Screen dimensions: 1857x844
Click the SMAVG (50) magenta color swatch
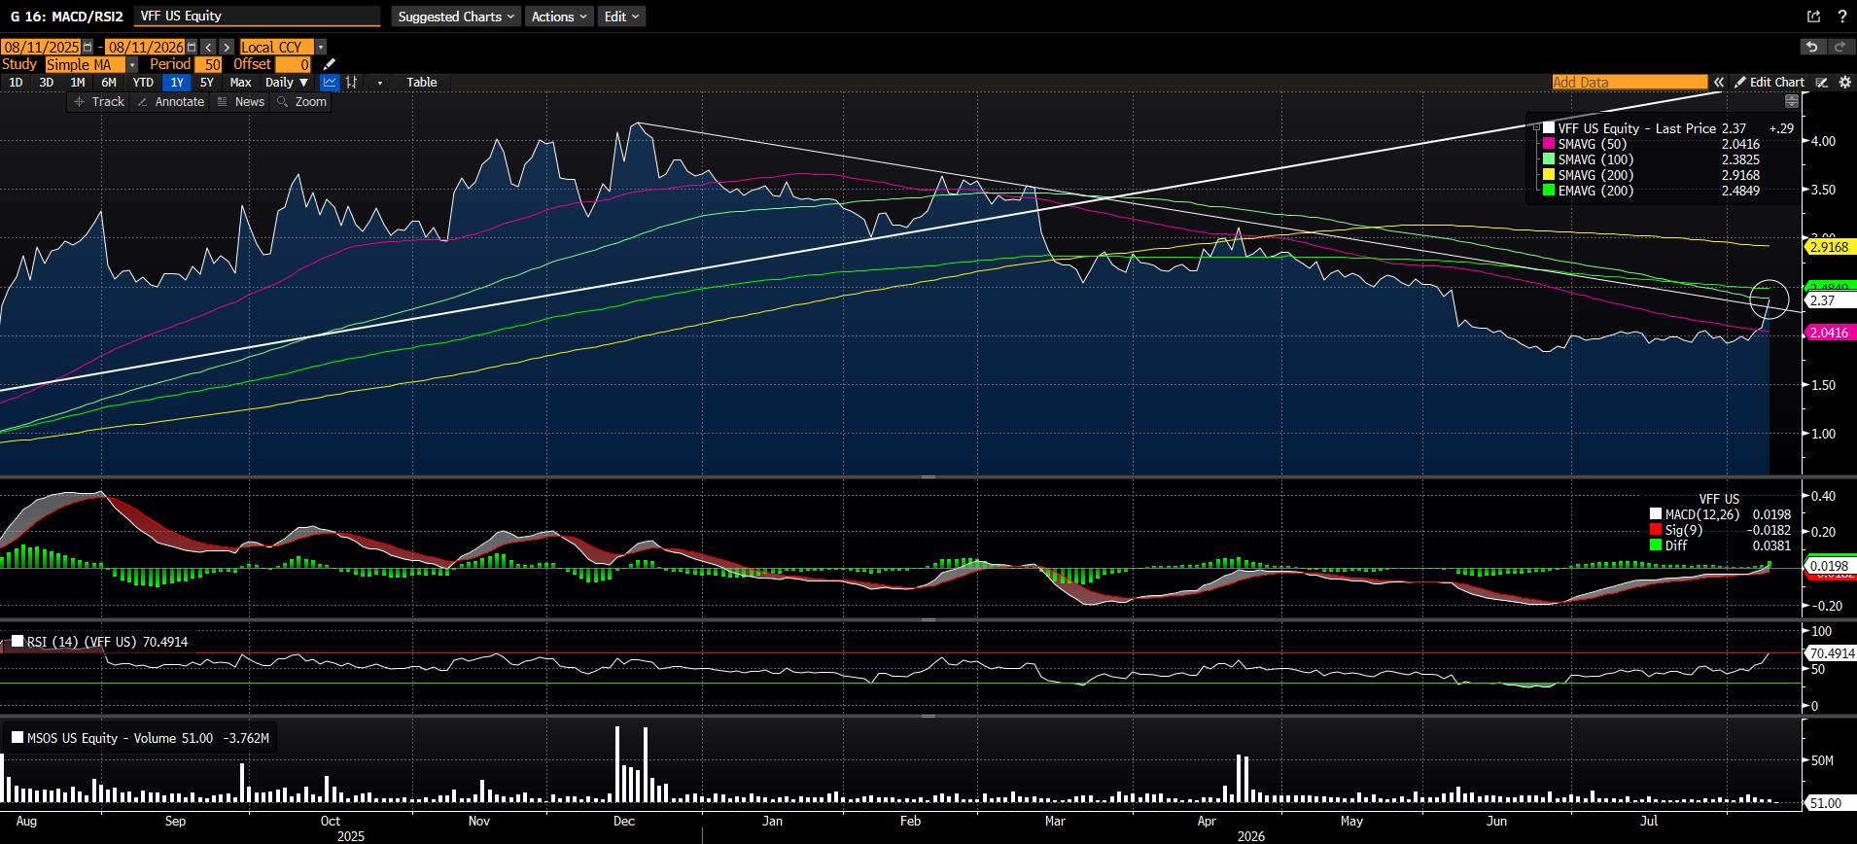[1549, 144]
